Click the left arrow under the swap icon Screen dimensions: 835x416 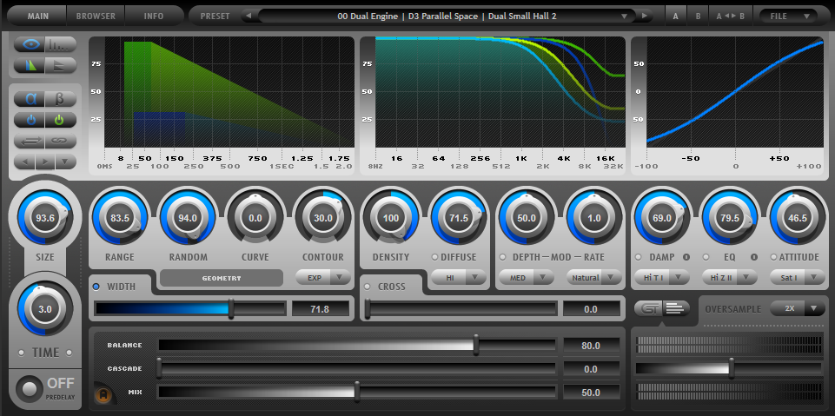[x=24, y=162]
